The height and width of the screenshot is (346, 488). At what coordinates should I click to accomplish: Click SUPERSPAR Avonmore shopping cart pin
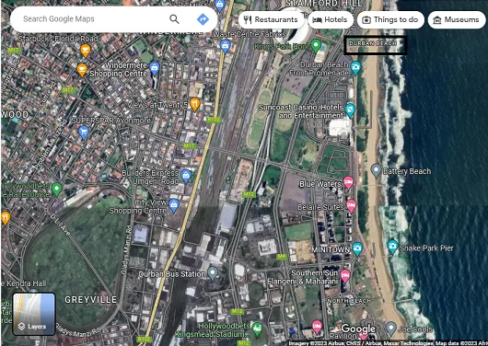tap(84, 133)
